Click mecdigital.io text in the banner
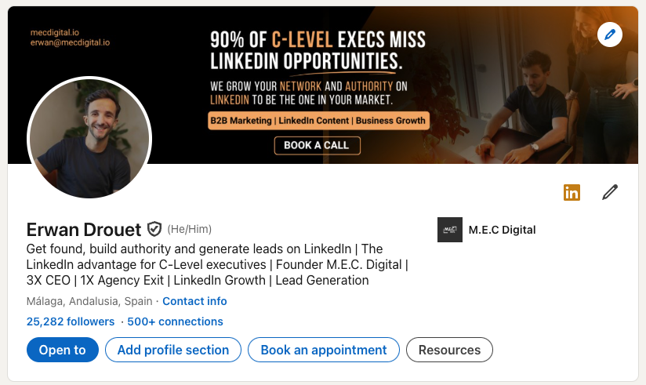Screen dimensions: 646x385 point(54,32)
